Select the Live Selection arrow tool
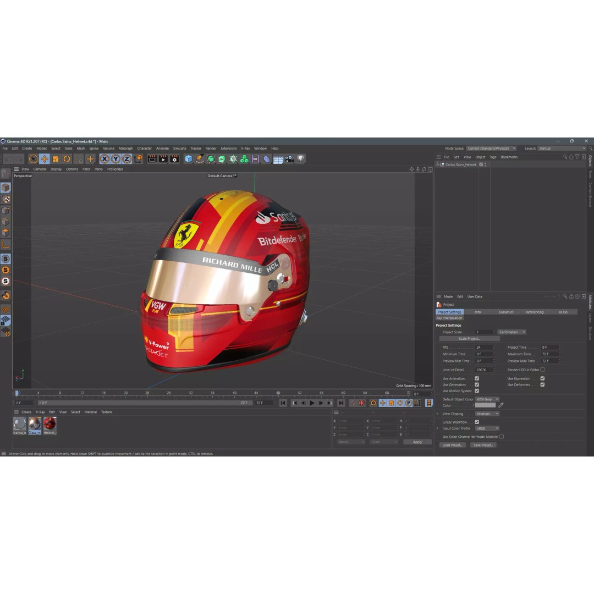Viewport: 594px width, 594px height. [34, 159]
